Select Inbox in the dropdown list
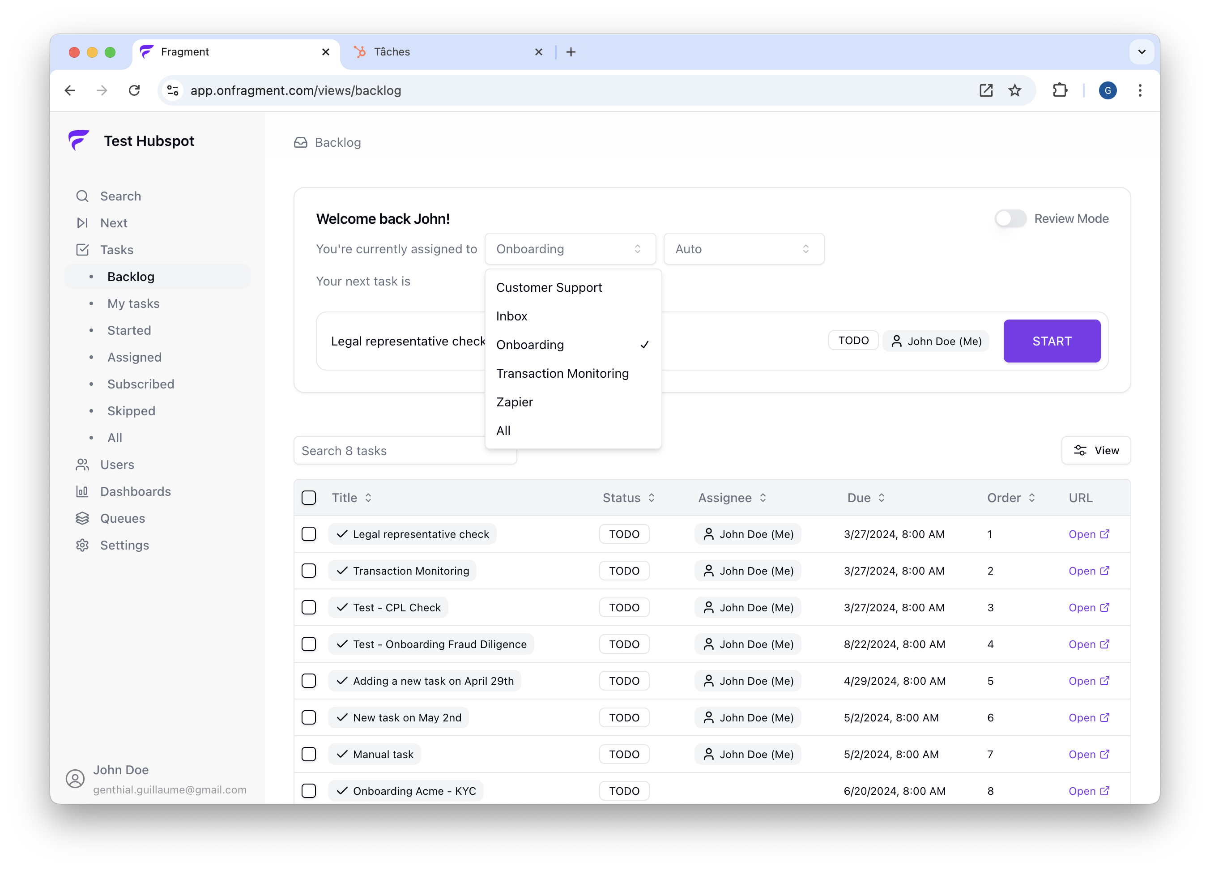 [573, 316]
